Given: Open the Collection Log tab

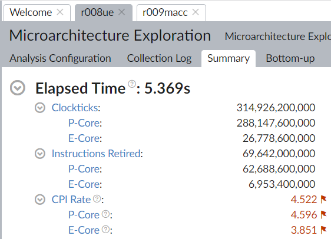Looking at the screenshot, I should [160, 58].
